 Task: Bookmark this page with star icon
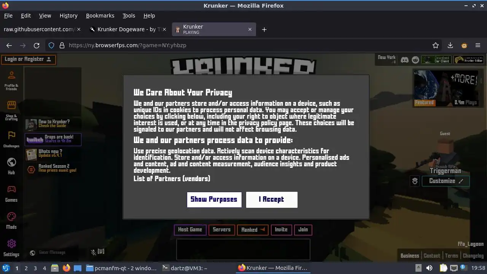pyautogui.click(x=436, y=45)
